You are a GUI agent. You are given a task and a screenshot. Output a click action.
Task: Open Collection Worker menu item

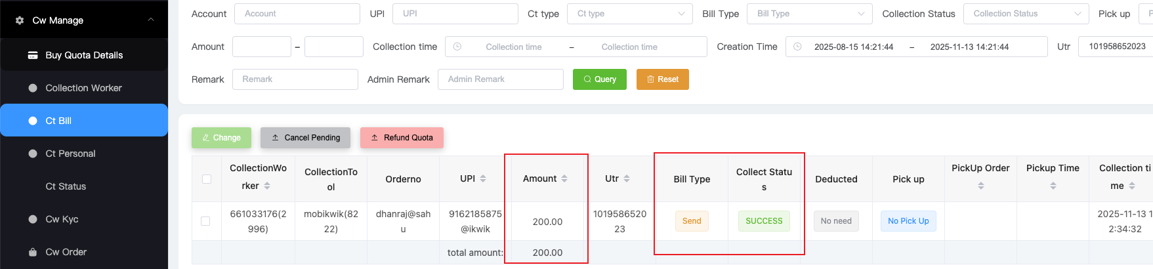(x=83, y=88)
